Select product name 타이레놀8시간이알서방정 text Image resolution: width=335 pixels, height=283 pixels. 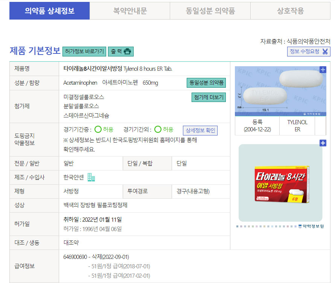93,69
